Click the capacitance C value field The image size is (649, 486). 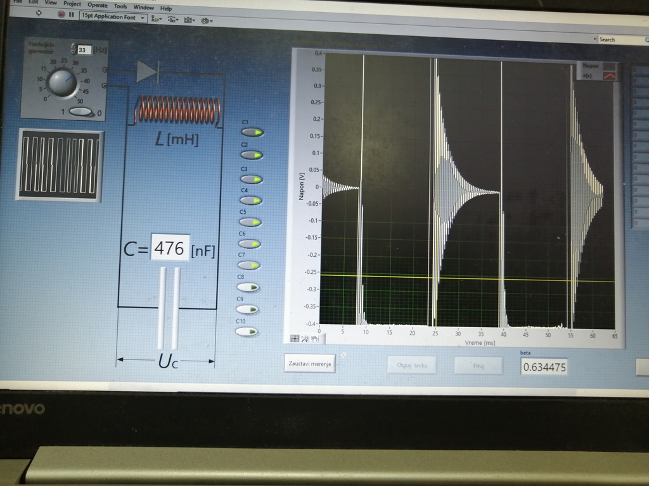click(x=170, y=248)
